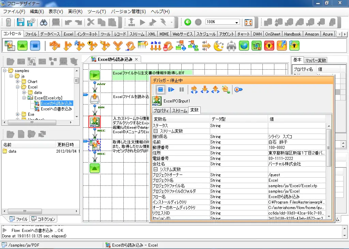Click the debugger Resume icon
This screenshot has height=249, width=349.
[171, 90]
